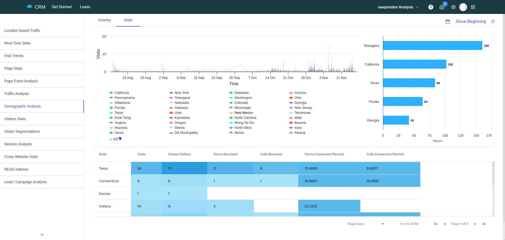Toggle the Arizona legend series
505x240 pixels.
pyautogui.click(x=297, y=93)
